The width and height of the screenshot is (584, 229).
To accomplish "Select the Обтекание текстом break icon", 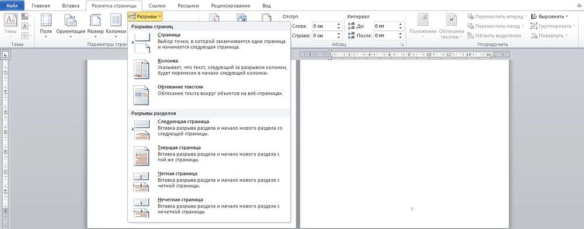I will pos(141,95).
